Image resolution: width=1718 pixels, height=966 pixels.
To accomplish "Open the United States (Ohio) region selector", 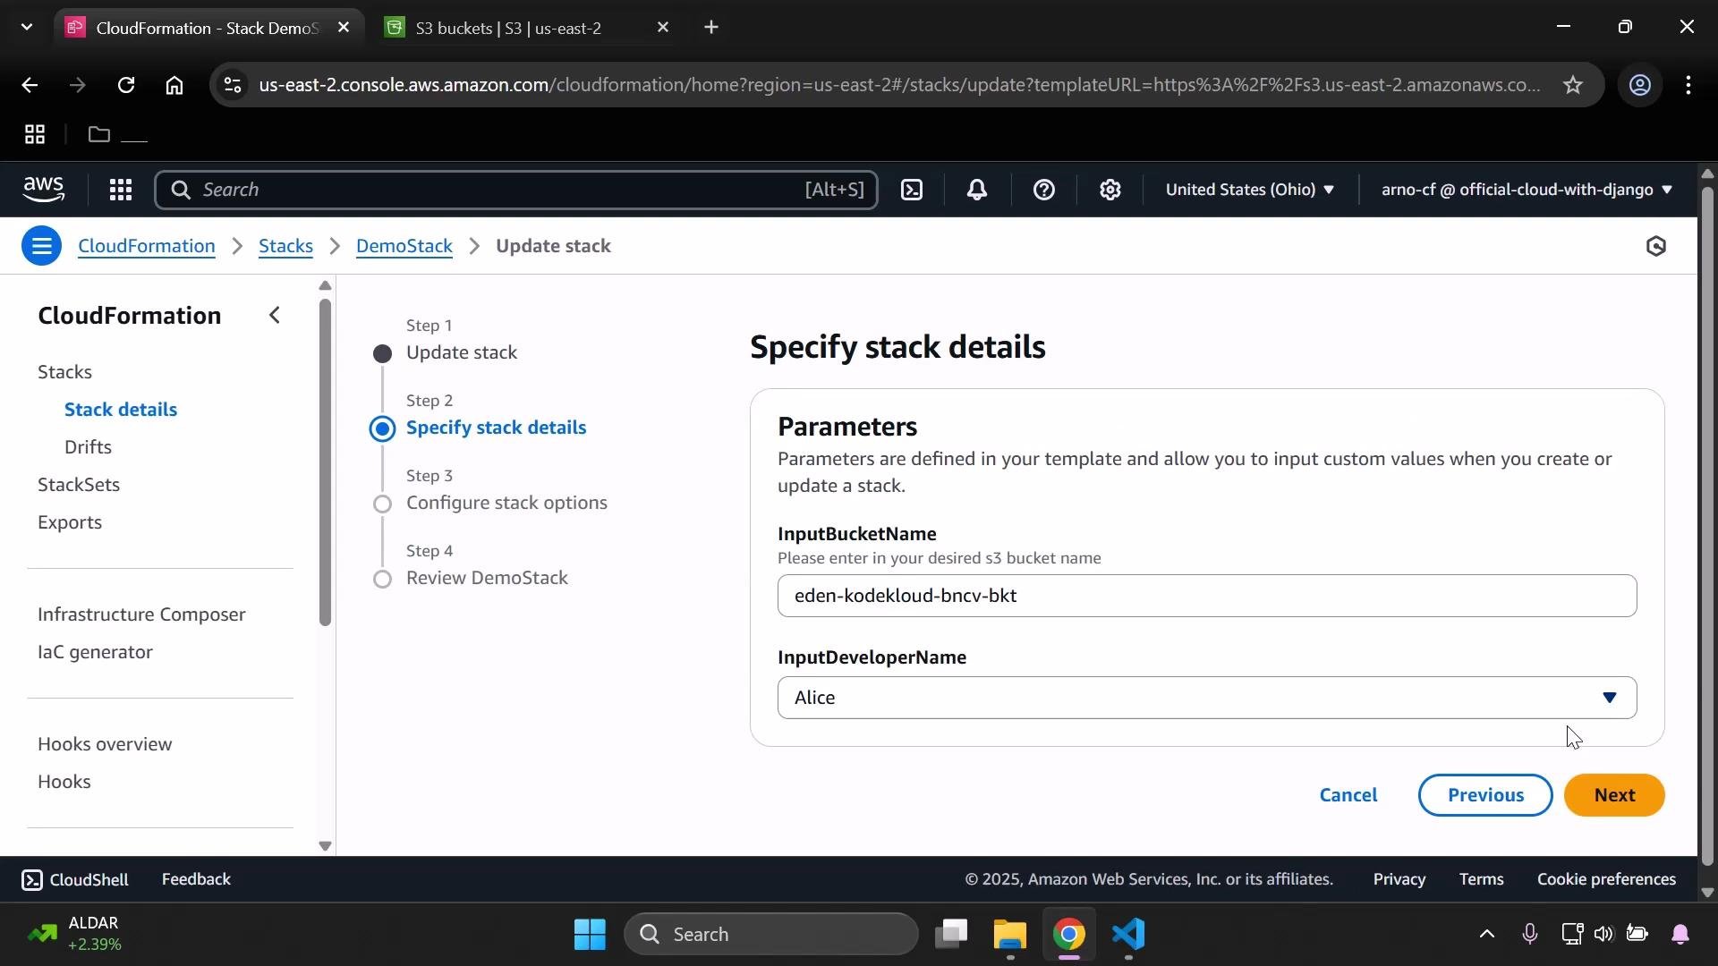I will pyautogui.click(x=1249, y=190).
